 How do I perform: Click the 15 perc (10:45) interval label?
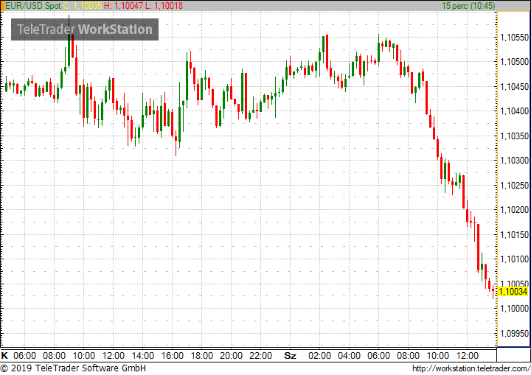[468, 6]
